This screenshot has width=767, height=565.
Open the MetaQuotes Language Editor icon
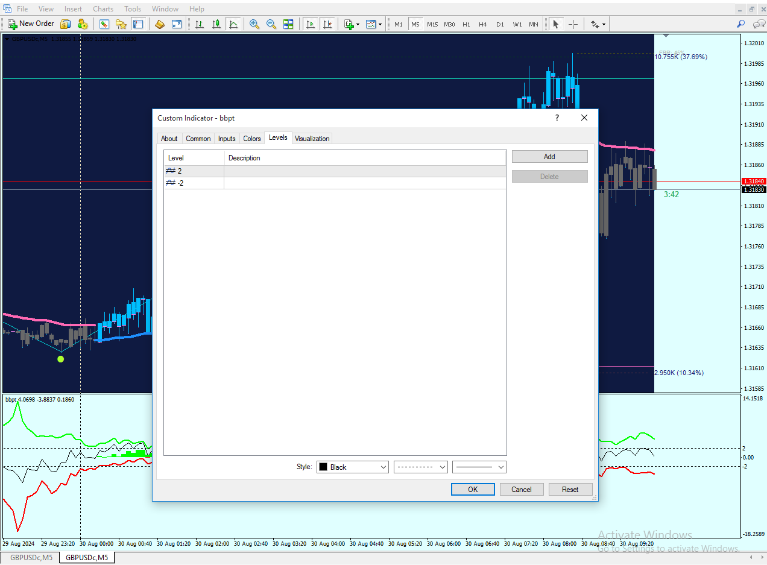pos(65,24)
